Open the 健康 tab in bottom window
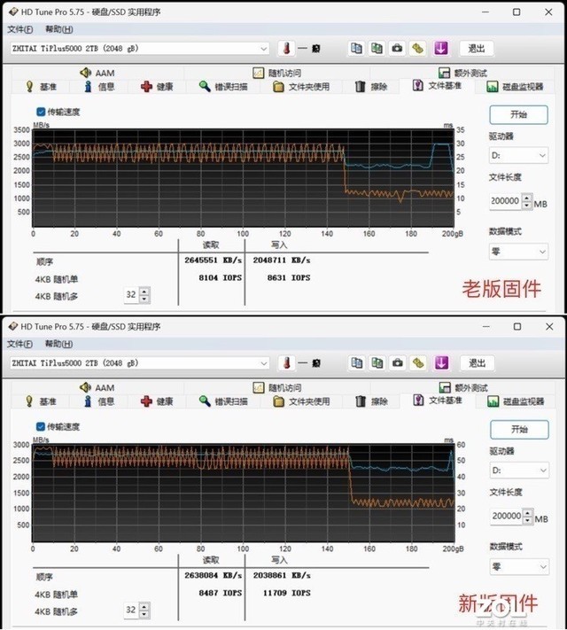 [157, 401]
